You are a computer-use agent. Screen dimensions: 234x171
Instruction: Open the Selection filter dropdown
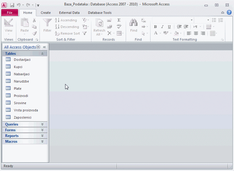point(86,20)
